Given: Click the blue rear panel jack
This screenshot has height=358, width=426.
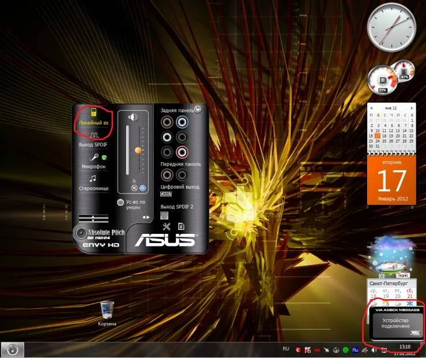Looking at the screenshot, I should pos(182,122).
